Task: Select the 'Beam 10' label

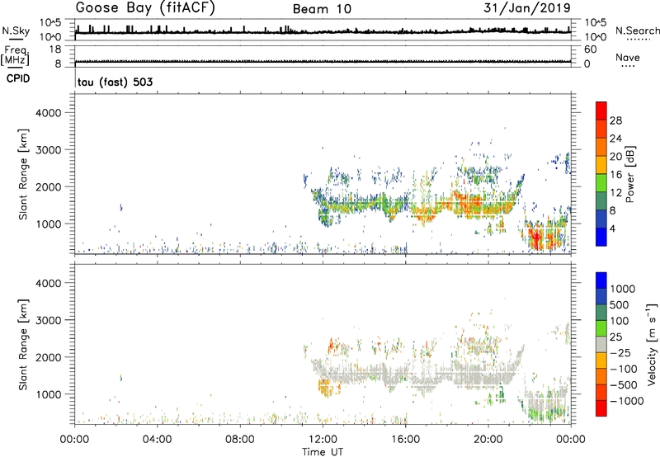Action: pos(322,9)
